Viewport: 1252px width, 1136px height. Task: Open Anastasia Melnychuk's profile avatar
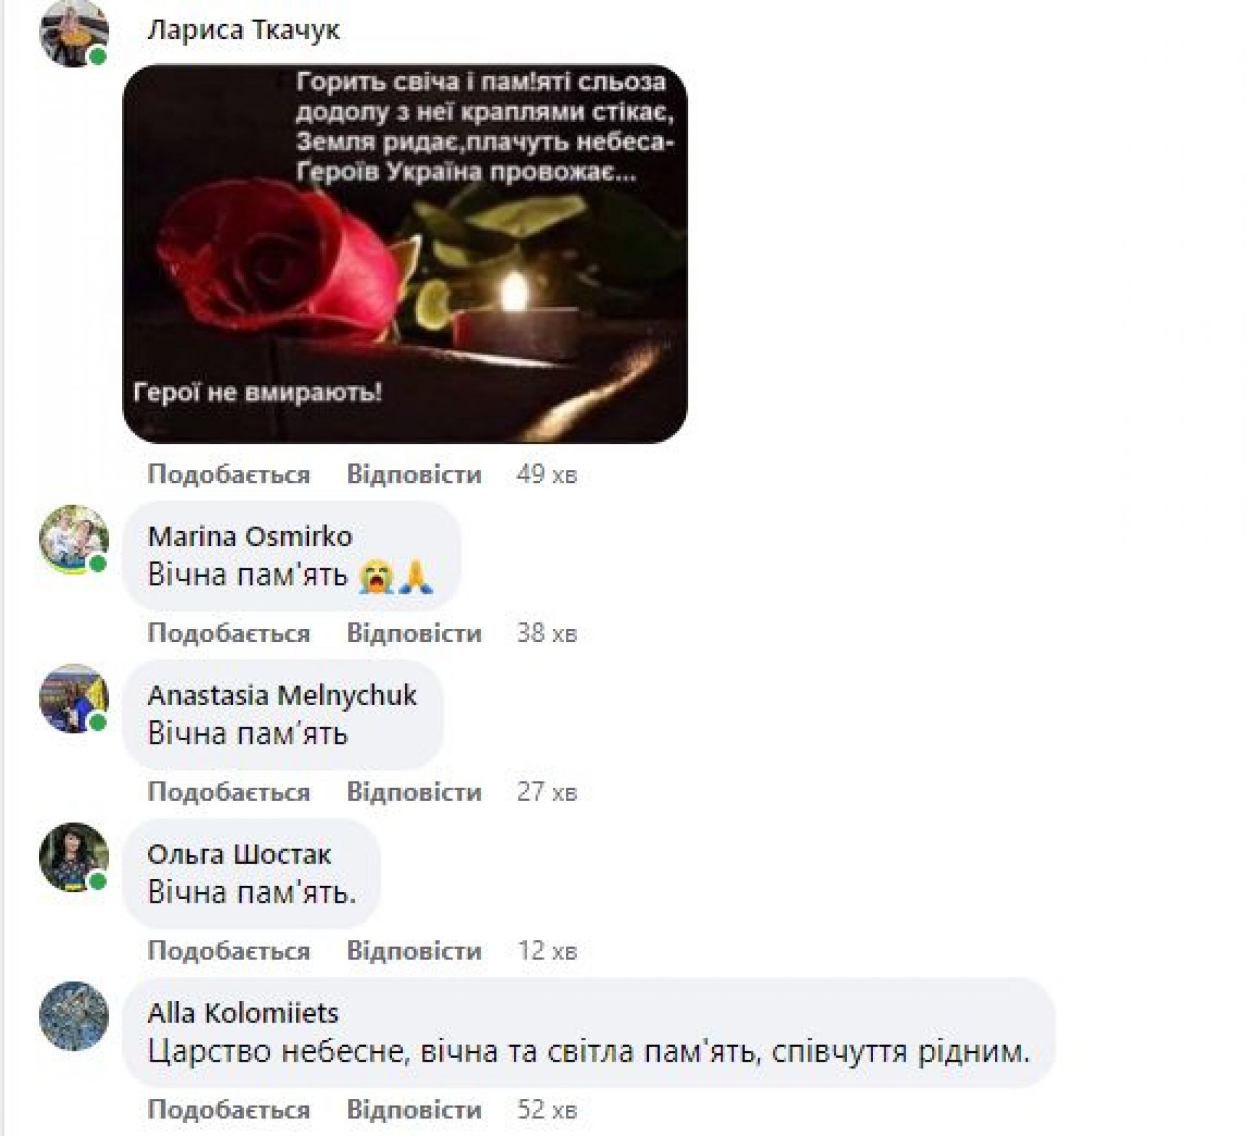pos(74,699)
